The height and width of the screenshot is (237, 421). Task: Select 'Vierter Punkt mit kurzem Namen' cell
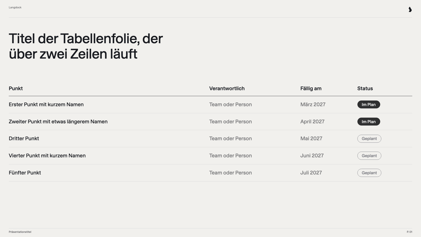point(47,156)
